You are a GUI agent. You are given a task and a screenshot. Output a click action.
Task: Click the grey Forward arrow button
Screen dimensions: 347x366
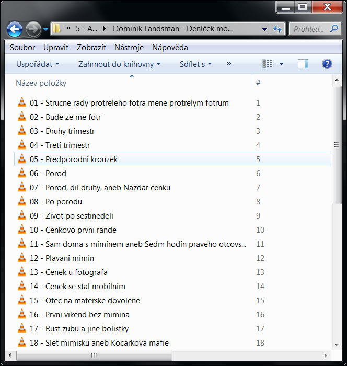[x=33, y=29]
